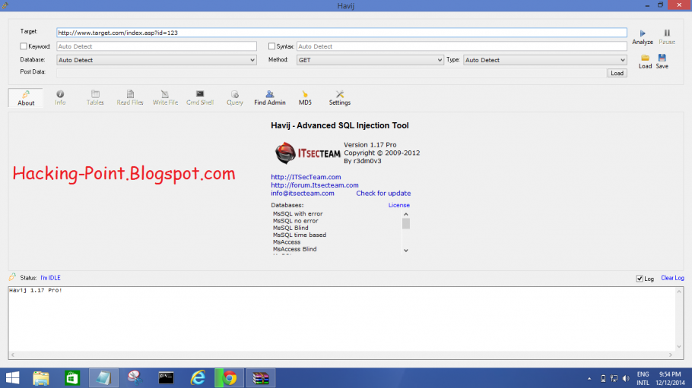Open the License link
This screenshot has height=388, width=692.
[399, 205]
